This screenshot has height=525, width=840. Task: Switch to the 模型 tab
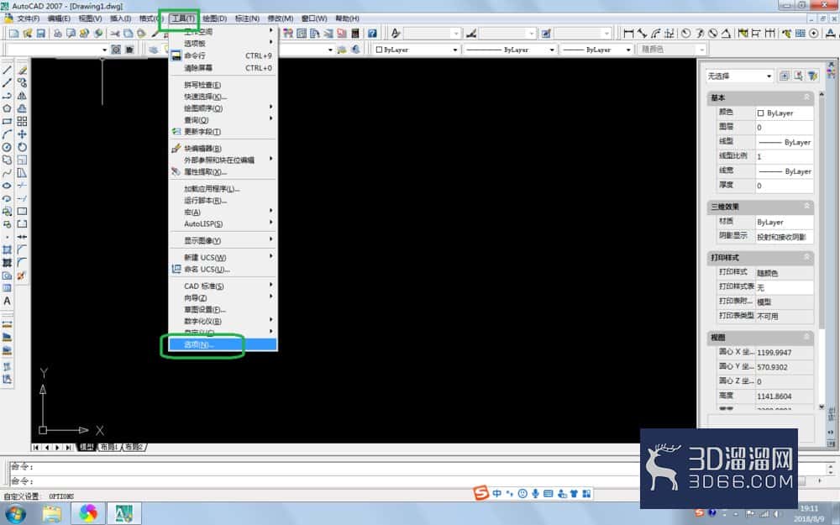pyautogui.click(x=87, y=448)
